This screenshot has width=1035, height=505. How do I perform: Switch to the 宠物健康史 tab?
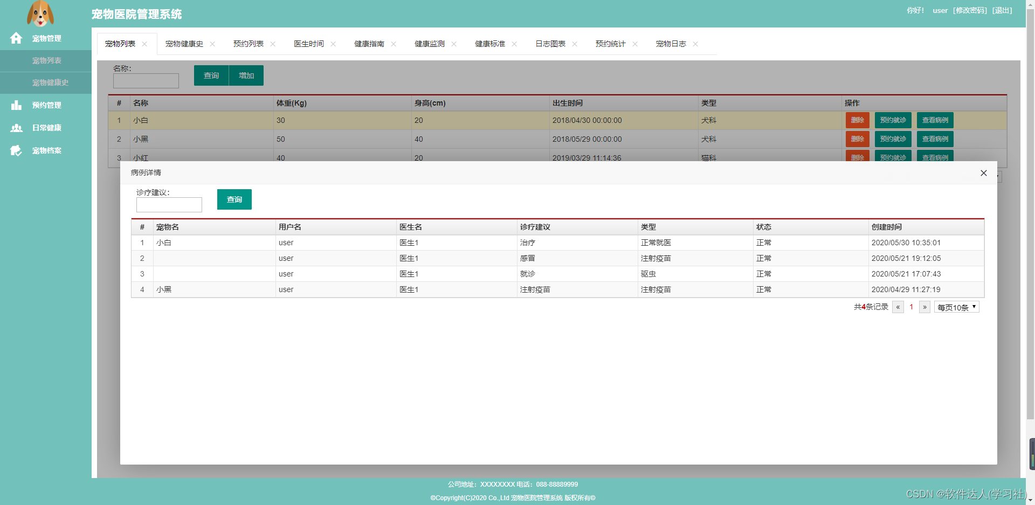click(184, 44)
